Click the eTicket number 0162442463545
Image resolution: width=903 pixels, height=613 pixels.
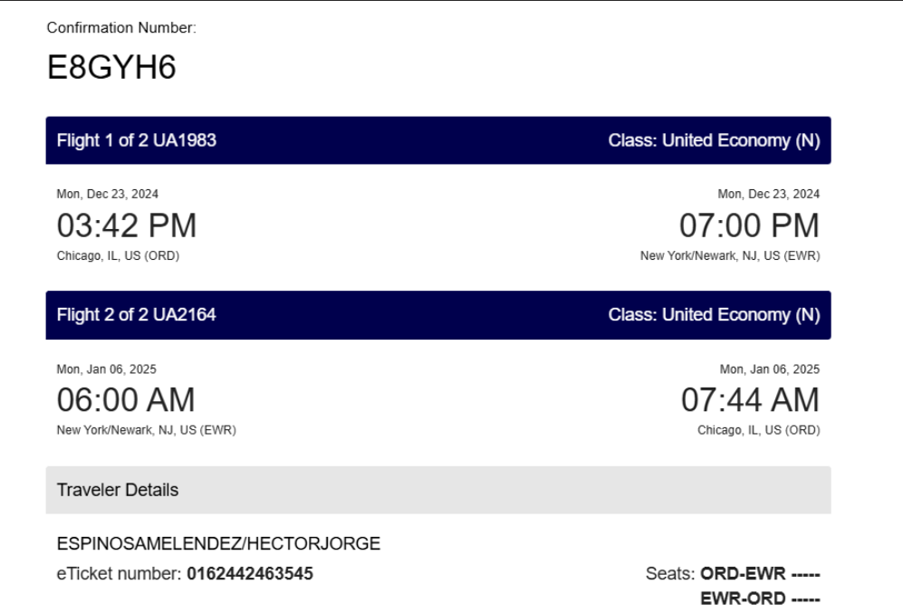pos(250,573)
